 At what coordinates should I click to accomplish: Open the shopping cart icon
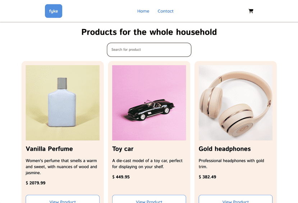point(251,11)
